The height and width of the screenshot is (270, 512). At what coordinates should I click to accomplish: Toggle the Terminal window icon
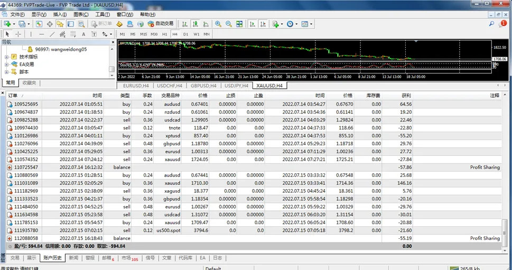pyautogui.click(x=70, y=24)
